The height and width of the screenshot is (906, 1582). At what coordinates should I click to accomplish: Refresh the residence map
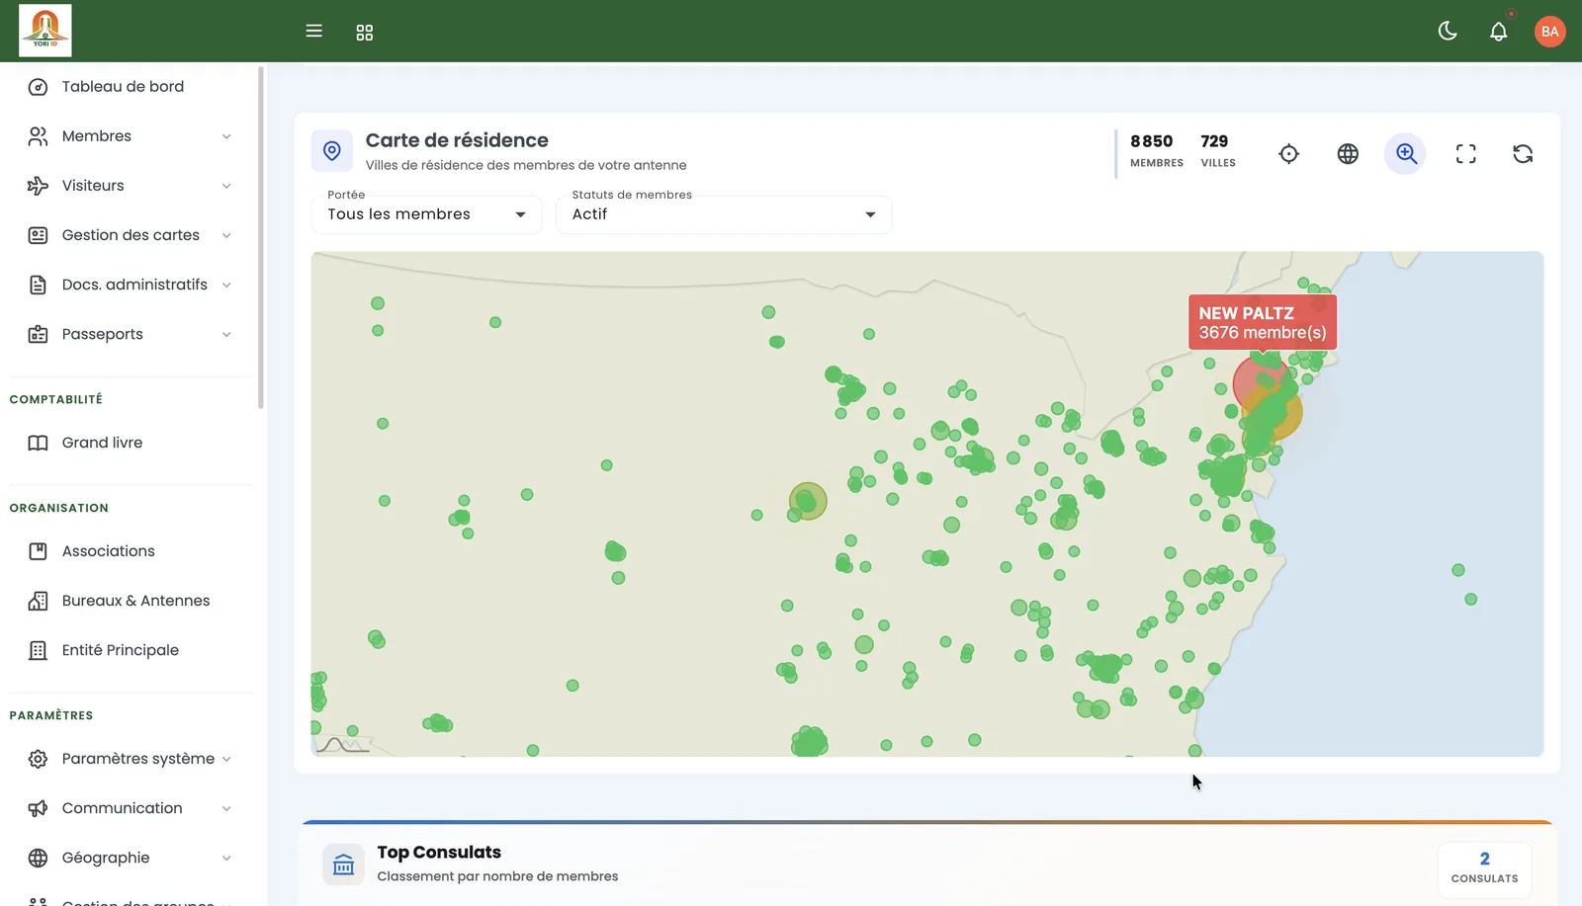pyautogui.click(x=1523, y=154)
